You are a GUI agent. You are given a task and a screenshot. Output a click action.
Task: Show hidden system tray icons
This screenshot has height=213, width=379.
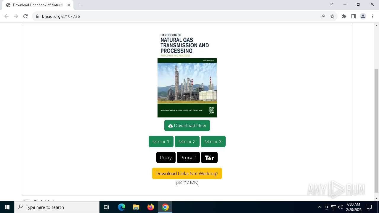click(x=319, y=207)
